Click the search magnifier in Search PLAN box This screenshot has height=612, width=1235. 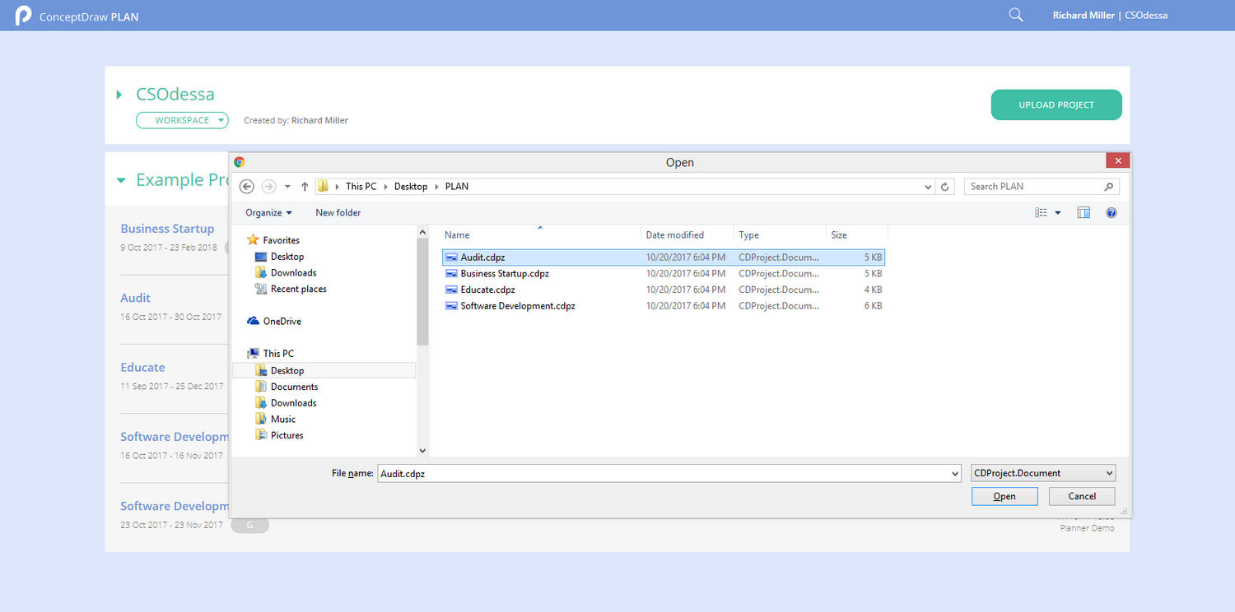click(x=1109, y=187)
